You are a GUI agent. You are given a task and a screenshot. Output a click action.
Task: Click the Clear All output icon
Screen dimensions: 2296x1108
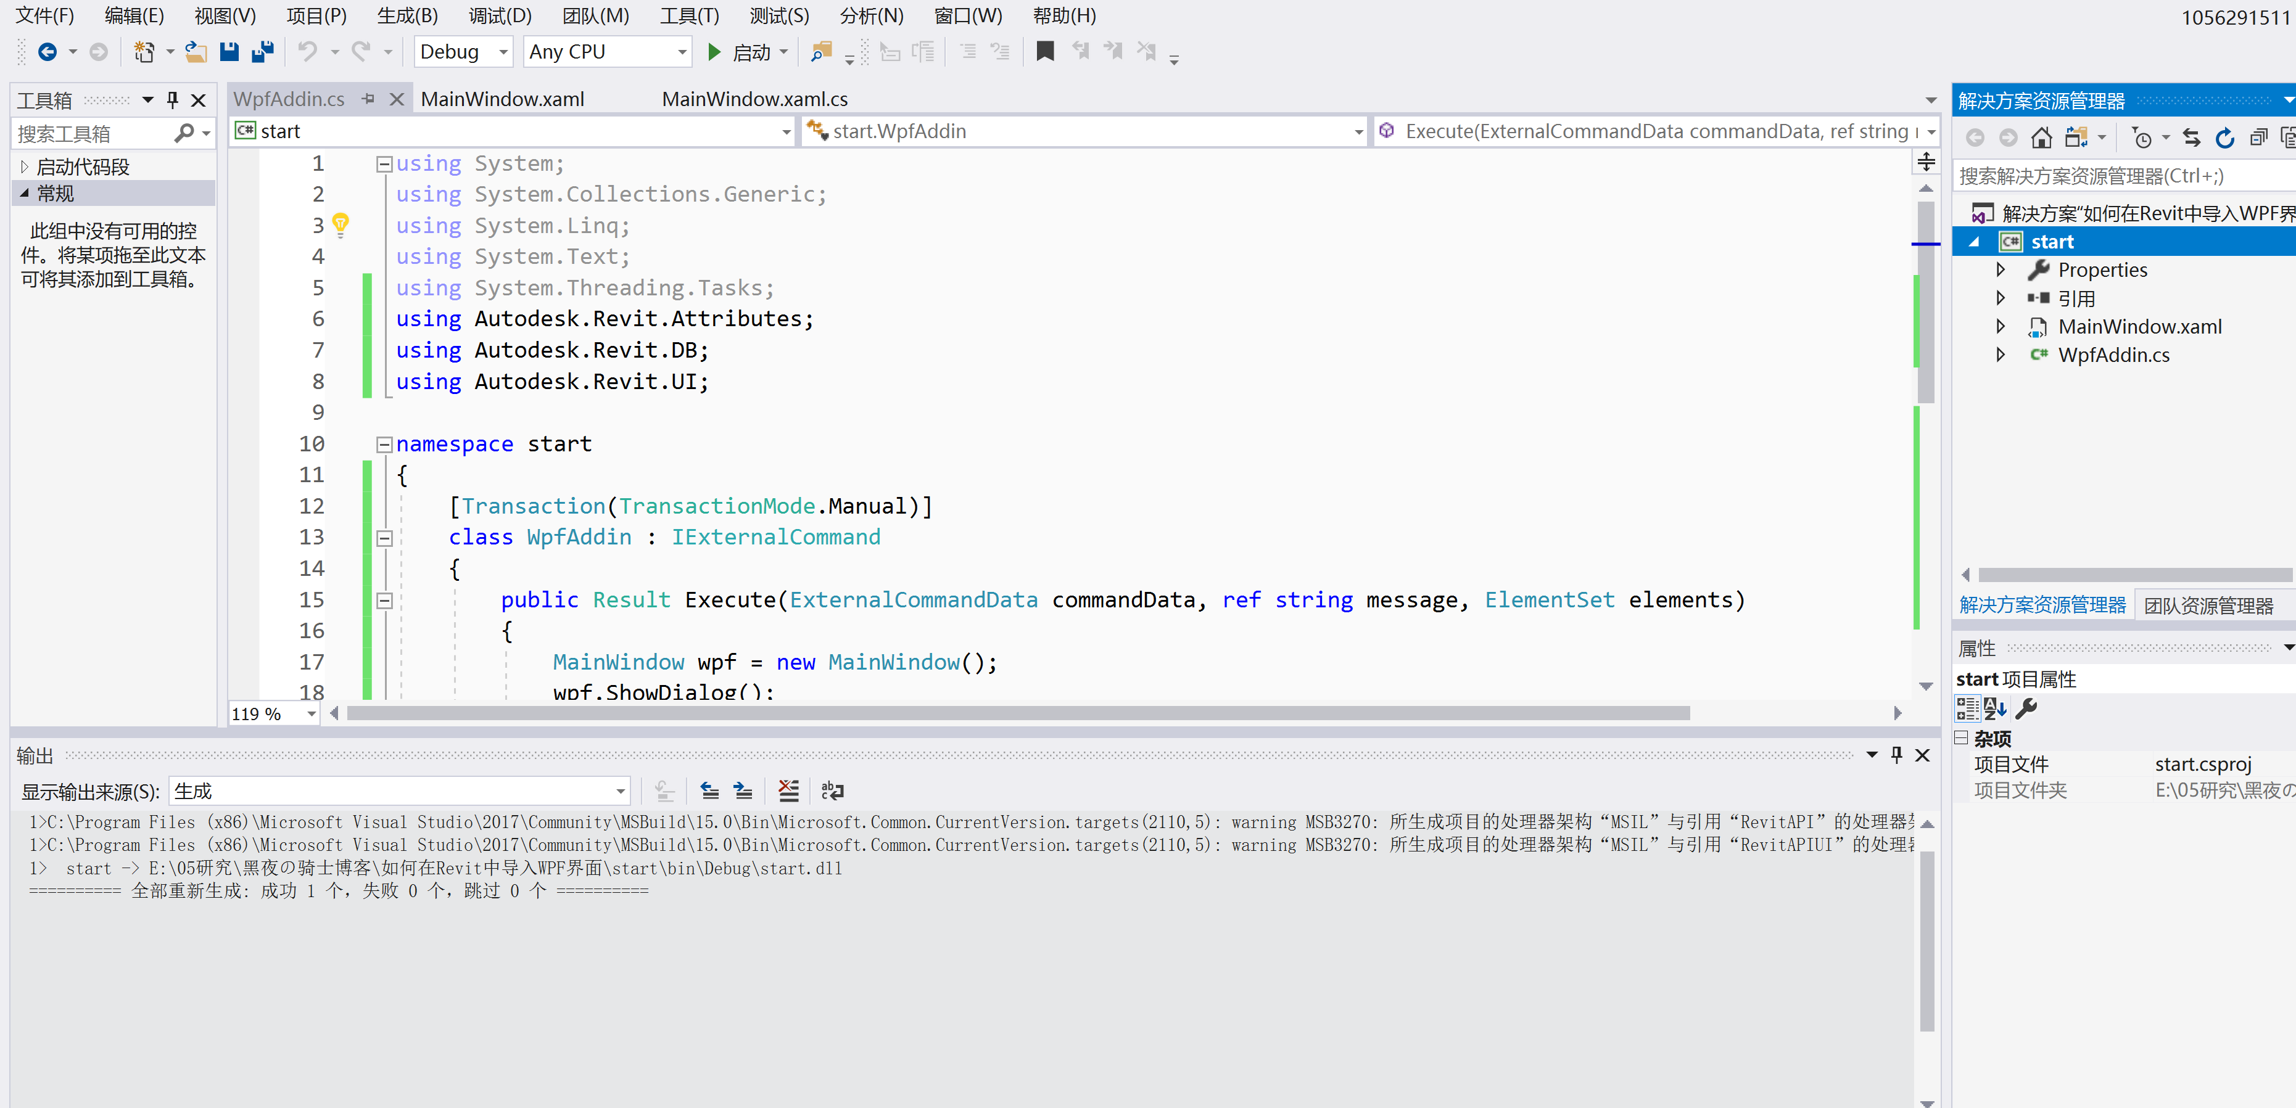[788, 790]
